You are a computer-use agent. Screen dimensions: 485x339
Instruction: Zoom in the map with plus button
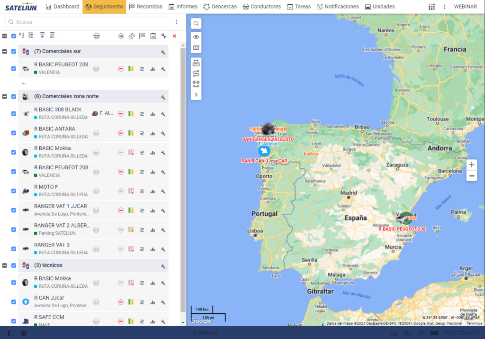click(471, 165)
